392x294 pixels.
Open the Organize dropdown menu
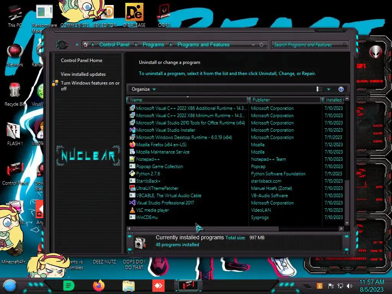click(144, 89)
